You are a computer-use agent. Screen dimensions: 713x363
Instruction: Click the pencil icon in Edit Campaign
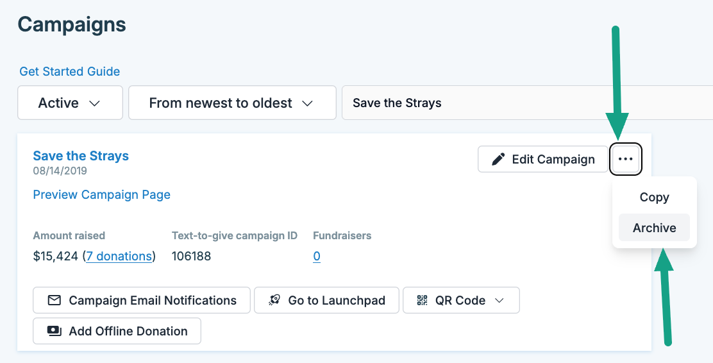tap(498, 159)
